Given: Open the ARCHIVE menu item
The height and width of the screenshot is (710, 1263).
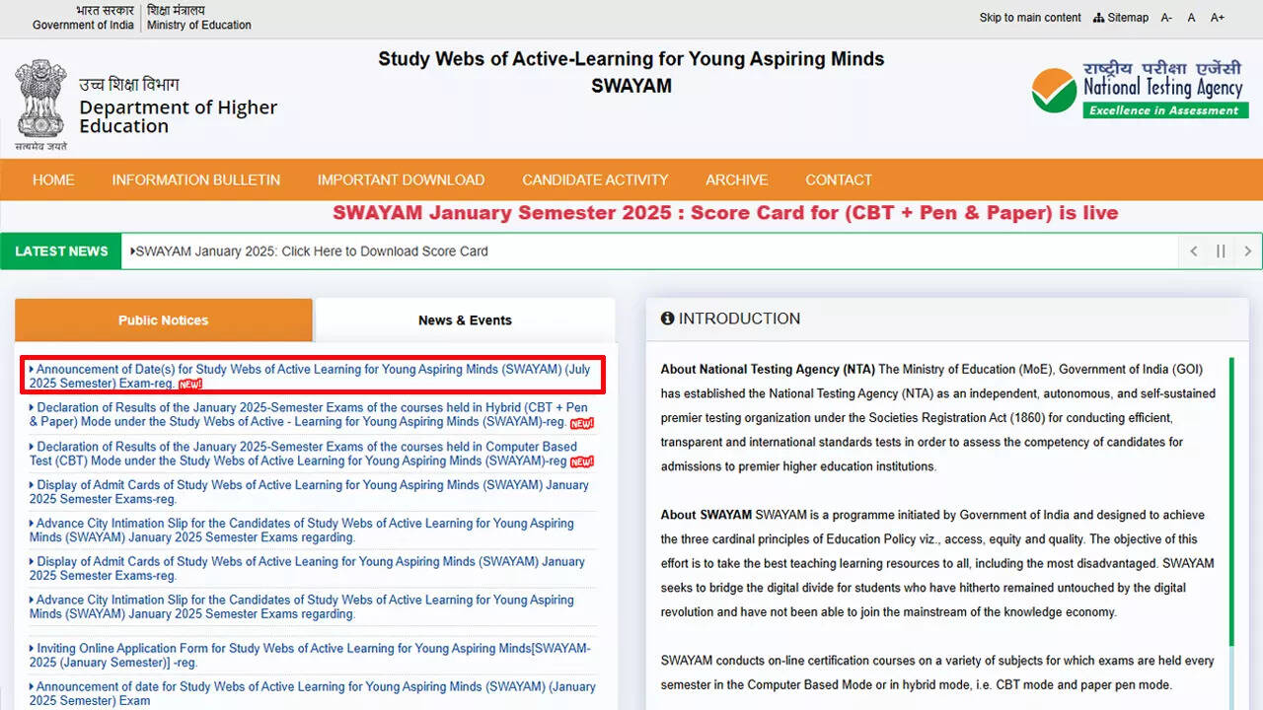Looking at the screenshot, I should click(x=736, y=179).
